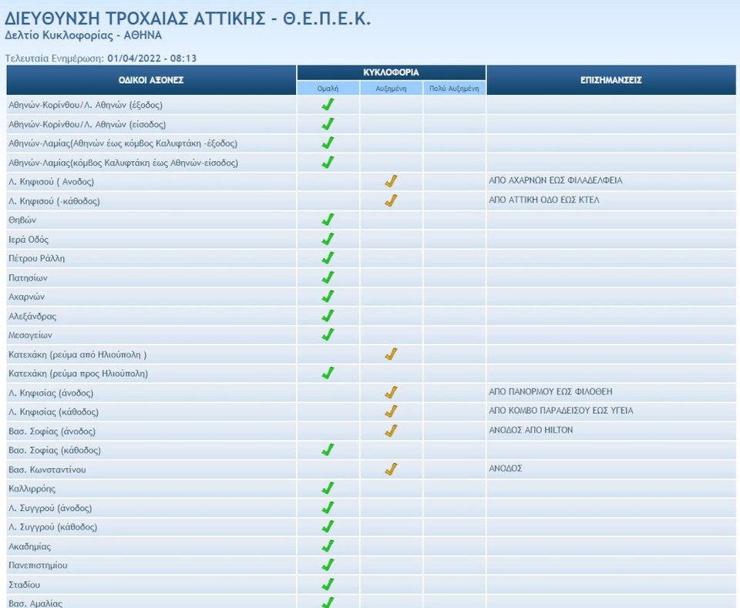Viewport: 740px width, 608px height.
Task: Click green checkmark for Λ. Συγγρού (κάθοδος)
Action: [x=328, y=526]
